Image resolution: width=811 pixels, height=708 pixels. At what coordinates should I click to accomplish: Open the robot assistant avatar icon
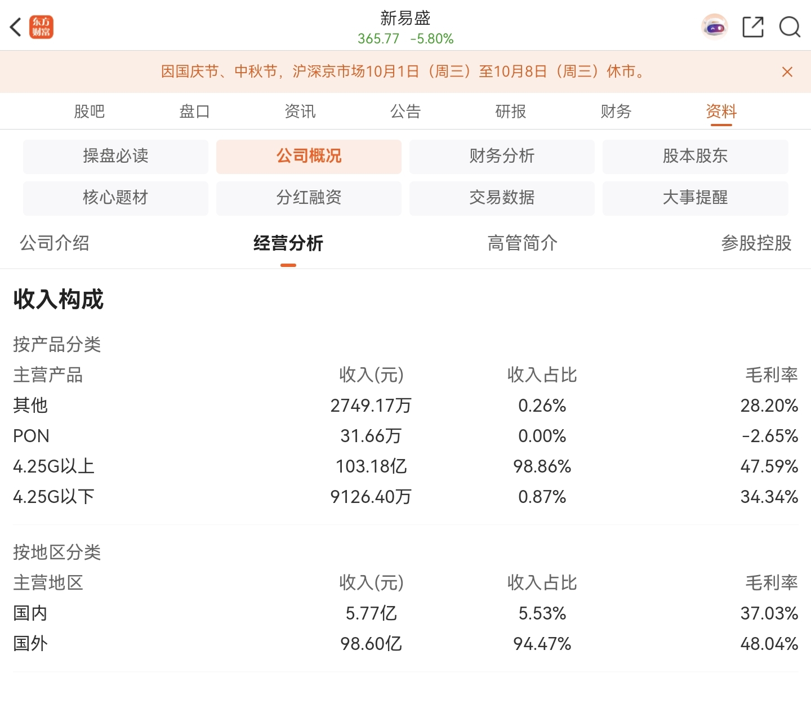pyautogui.click(x=714, y=26)
